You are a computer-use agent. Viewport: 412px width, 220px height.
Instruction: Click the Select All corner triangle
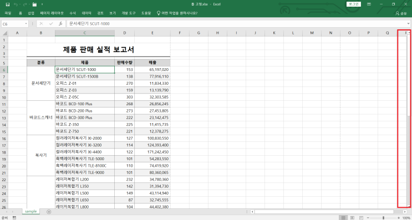(x=4, y=33)
